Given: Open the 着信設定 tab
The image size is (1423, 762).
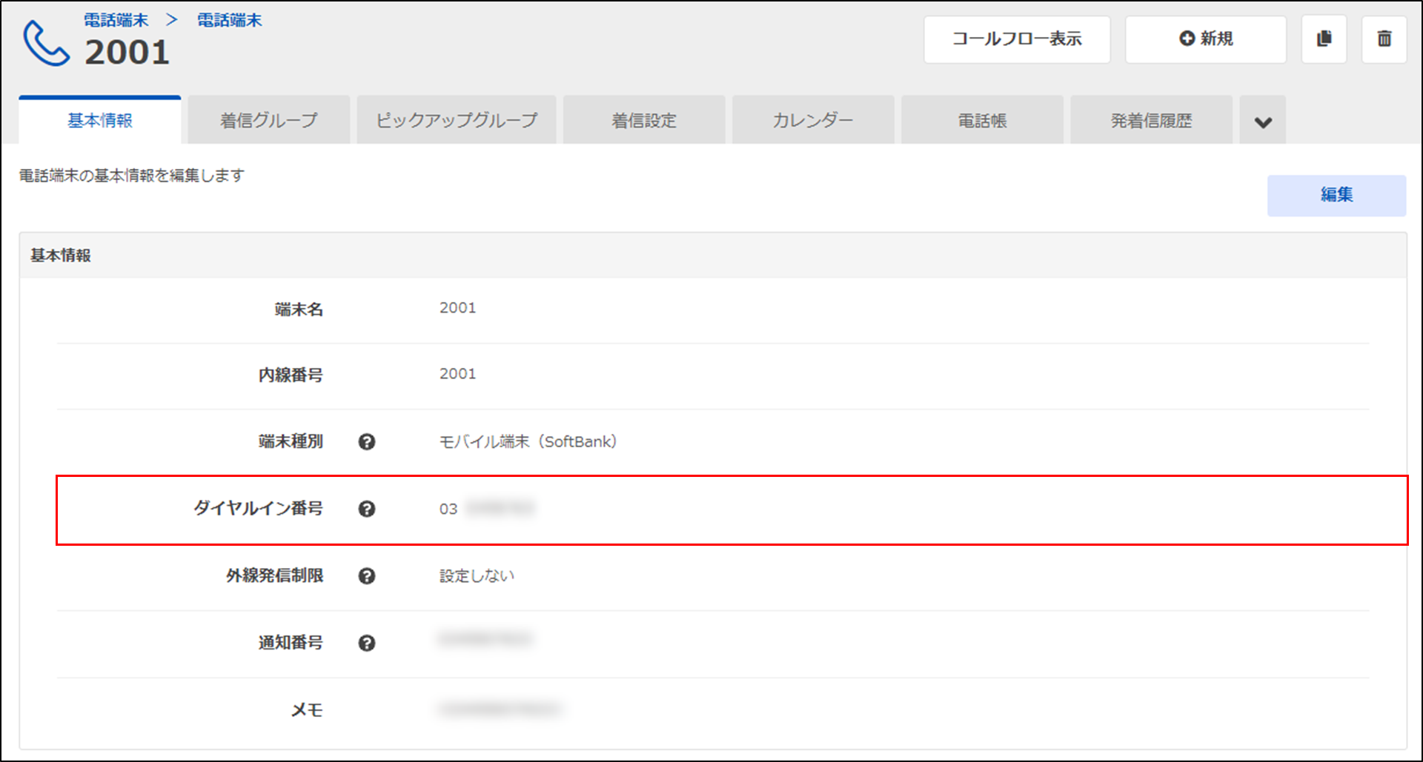Looking at the screenshot, I should coord(643,121).
